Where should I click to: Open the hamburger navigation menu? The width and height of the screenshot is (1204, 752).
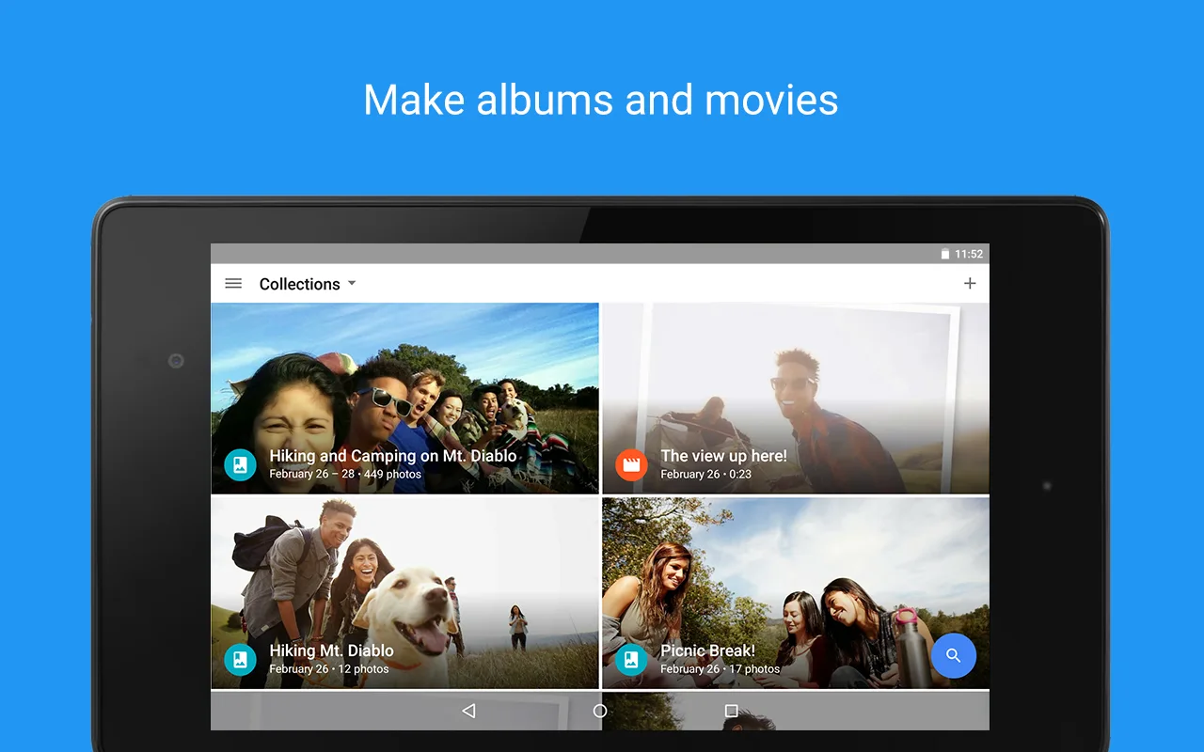233,284
